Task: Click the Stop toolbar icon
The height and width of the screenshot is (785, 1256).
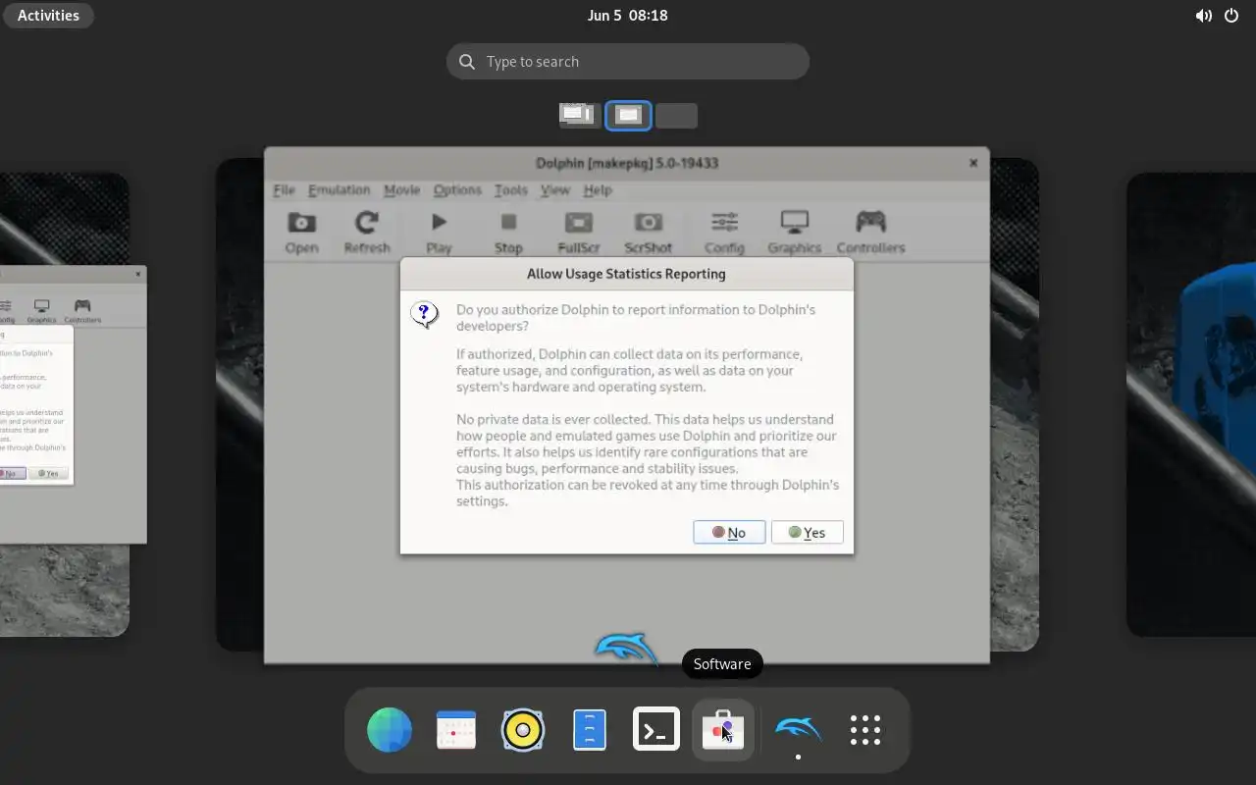Action: (508, 232)
